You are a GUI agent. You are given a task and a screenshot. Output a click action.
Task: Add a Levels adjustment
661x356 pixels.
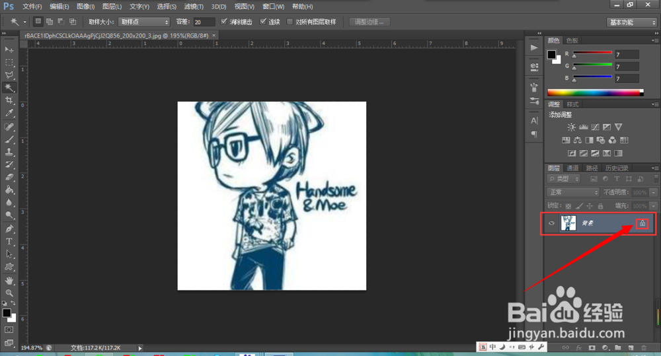click(x=584, y=127)
